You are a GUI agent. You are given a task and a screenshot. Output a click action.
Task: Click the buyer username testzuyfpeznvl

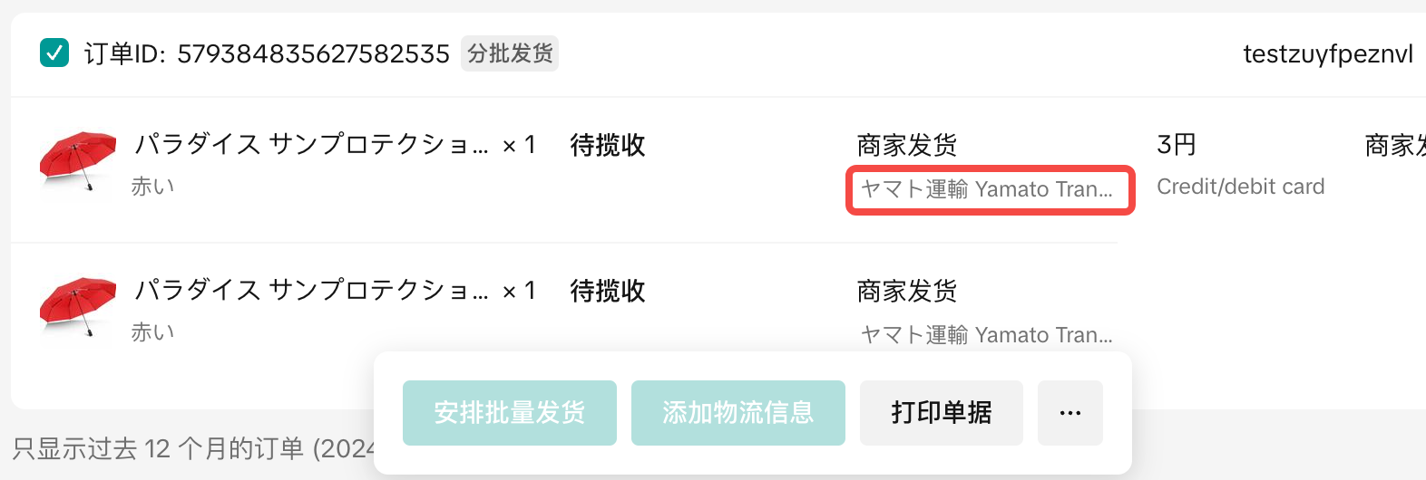tap(1327, 54)
